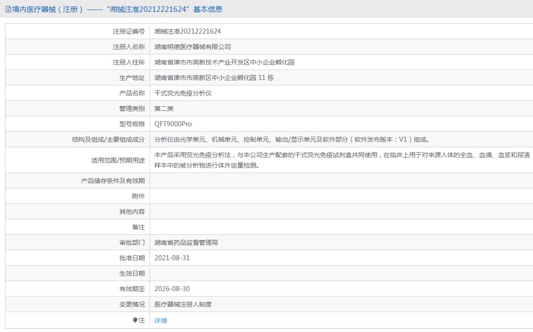
Task: Select product name 干式荧光免疫分析仪
Action: [x=183, y=93]
